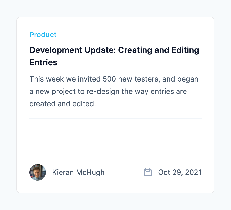Select the author name Kieran McHugh
The image size is (231, 210).
78,172
